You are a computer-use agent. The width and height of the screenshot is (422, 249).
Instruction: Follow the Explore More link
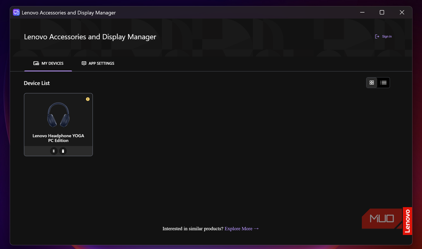coord(242,229)
